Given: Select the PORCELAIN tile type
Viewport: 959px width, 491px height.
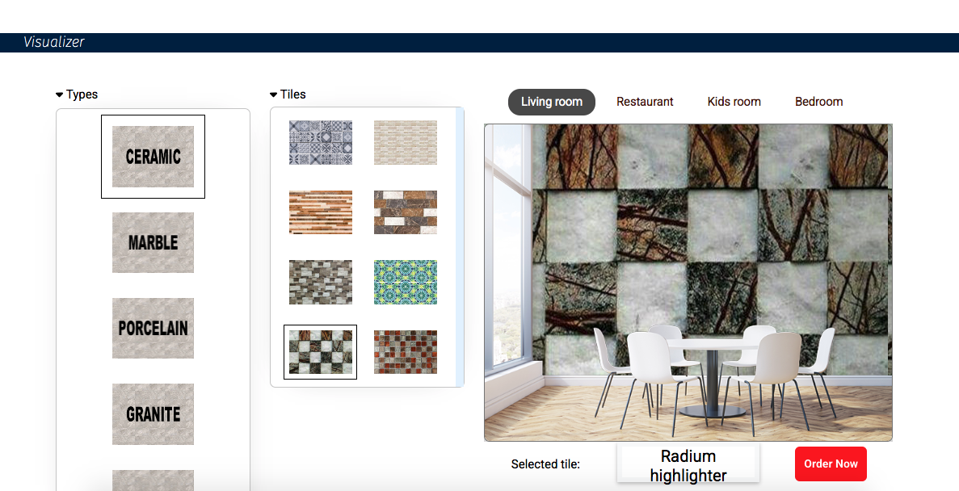Looking at the screenshot, I should pos(153,329).
